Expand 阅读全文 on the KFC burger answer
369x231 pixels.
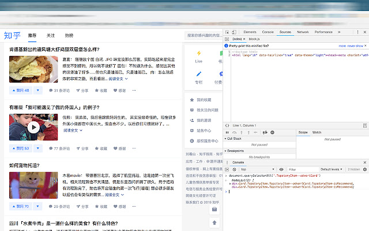(x=118, y=79)
